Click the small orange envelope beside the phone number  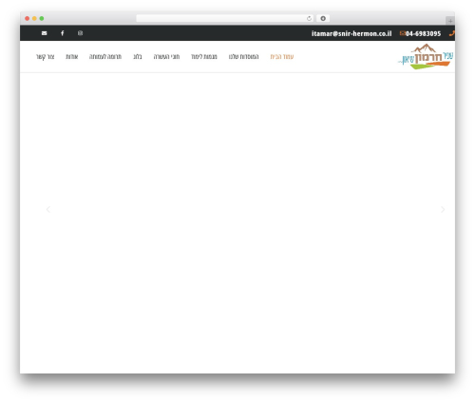tap(403, 33)
